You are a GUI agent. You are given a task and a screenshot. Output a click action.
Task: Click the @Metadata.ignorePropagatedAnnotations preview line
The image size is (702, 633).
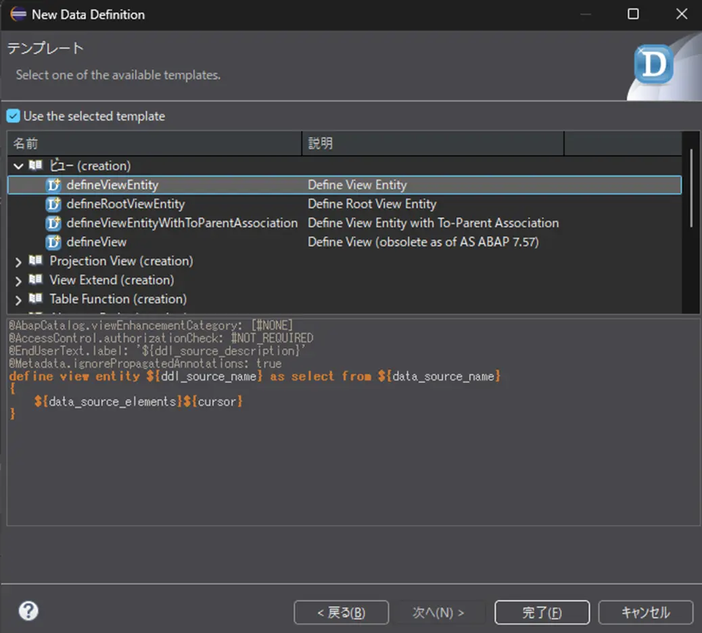(145, 363)
